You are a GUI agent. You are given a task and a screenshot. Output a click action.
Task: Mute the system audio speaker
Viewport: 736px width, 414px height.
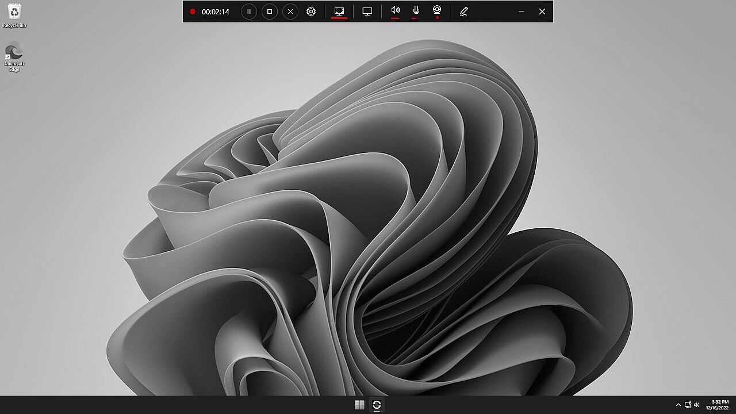coord(395,11)
